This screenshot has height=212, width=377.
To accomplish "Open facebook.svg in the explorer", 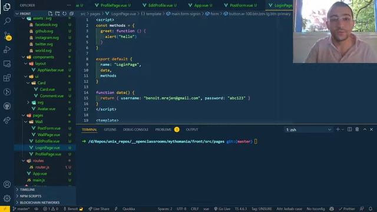I will [45, 25].
